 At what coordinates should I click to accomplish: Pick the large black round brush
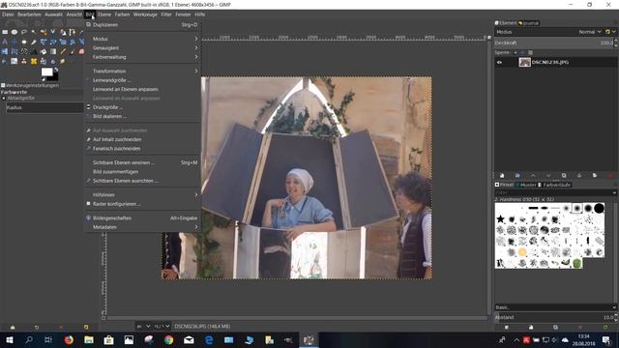coord(599,208)
